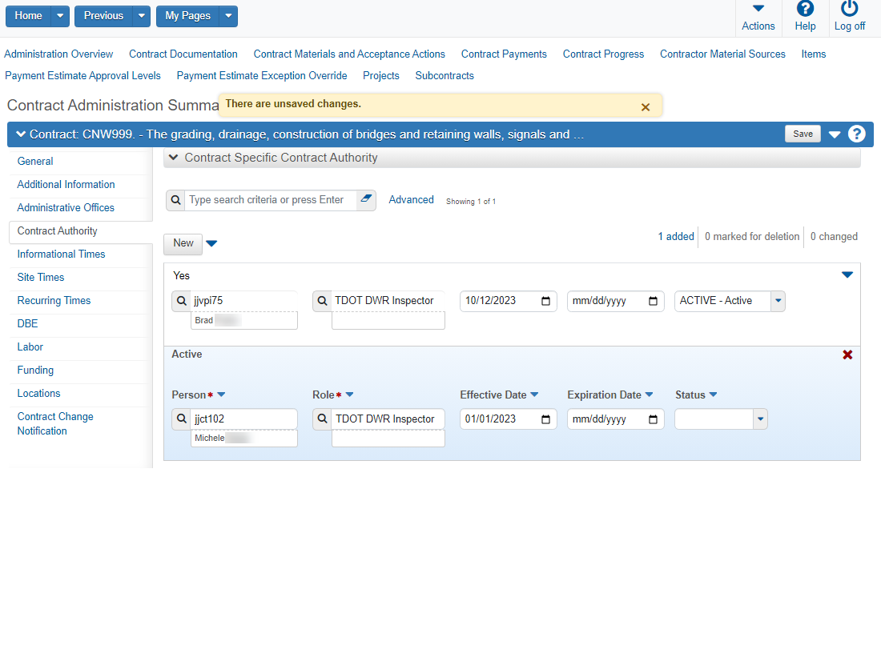Open Home button dropdown arrow

[60, 16]
